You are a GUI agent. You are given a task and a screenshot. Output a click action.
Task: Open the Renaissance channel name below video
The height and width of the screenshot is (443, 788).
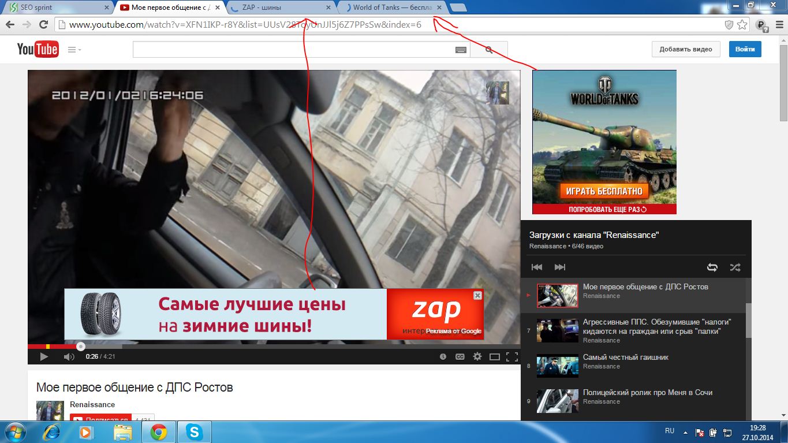click(92, 405)
